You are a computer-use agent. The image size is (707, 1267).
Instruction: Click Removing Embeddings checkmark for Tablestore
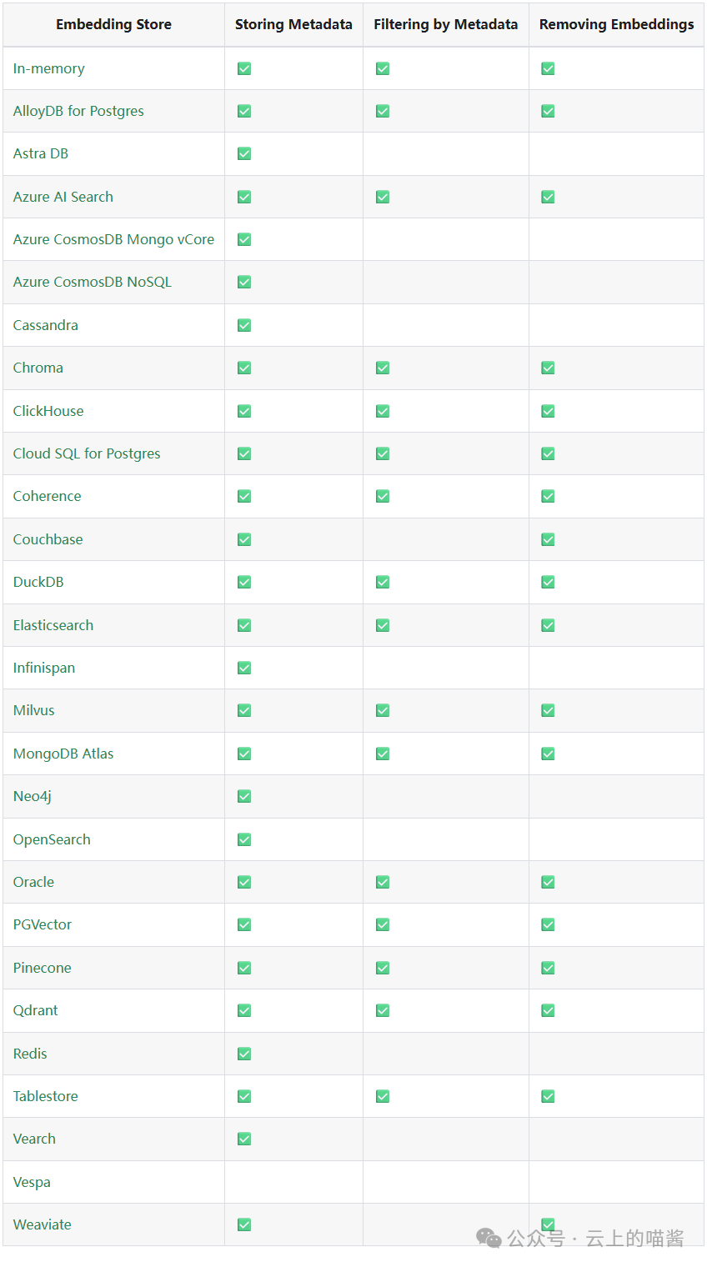pyautogui.click(x=548, y=1096)
